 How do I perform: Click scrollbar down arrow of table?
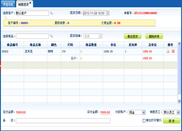click(179, 101)
